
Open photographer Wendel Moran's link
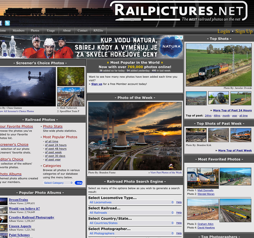pos(206,194)
